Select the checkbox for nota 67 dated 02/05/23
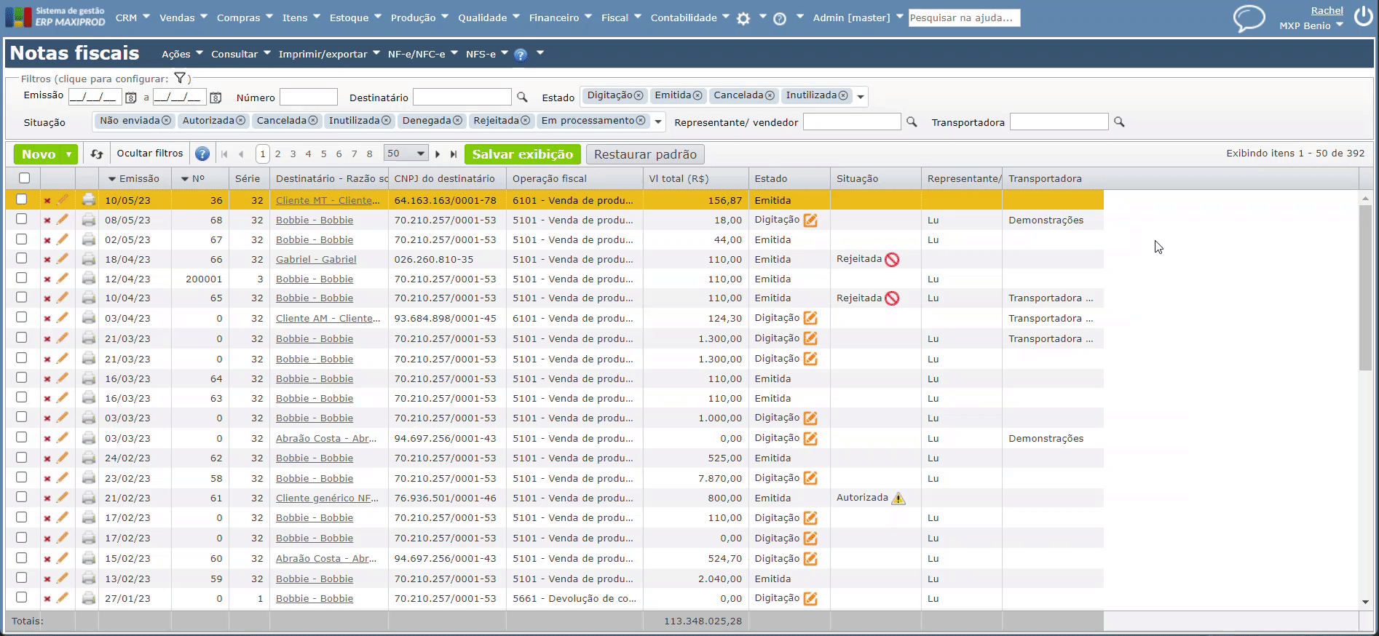The image size is (1379, 636). point(22,239)
